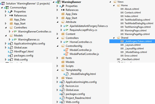Click the fonts folder icon
Screen dimensions: 155x104
point(63,58)
